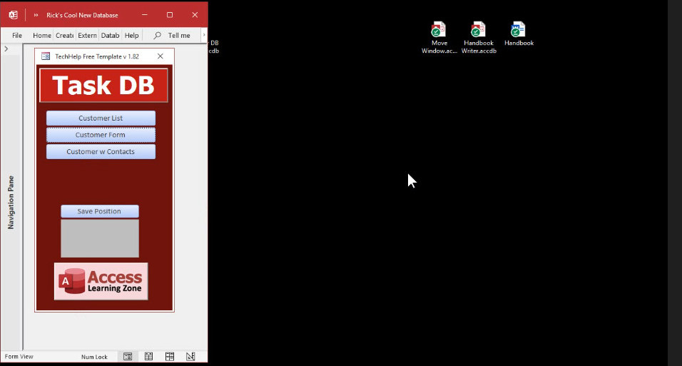Switch to Design View in status bar
The width and height of the screenshot is (682, 366).
[190, 356]
